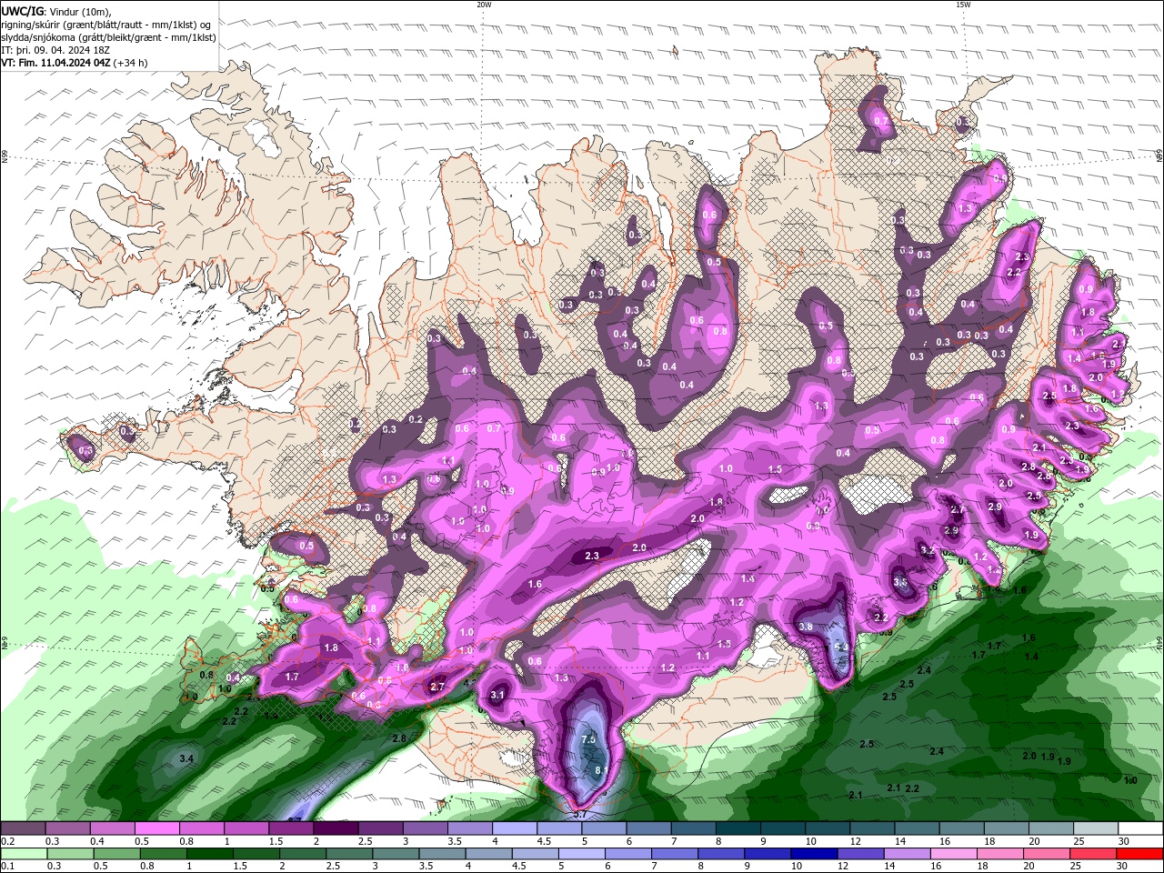The image size is (1164, 873).
Task: Click the '20W' longitude label
Action: [484, 5]
